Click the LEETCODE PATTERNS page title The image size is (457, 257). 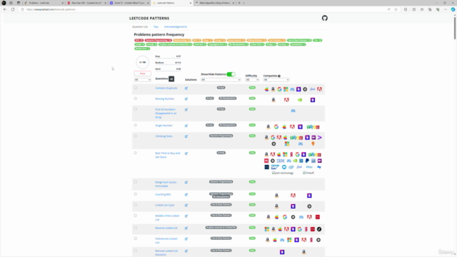click(x=149, y=18)
